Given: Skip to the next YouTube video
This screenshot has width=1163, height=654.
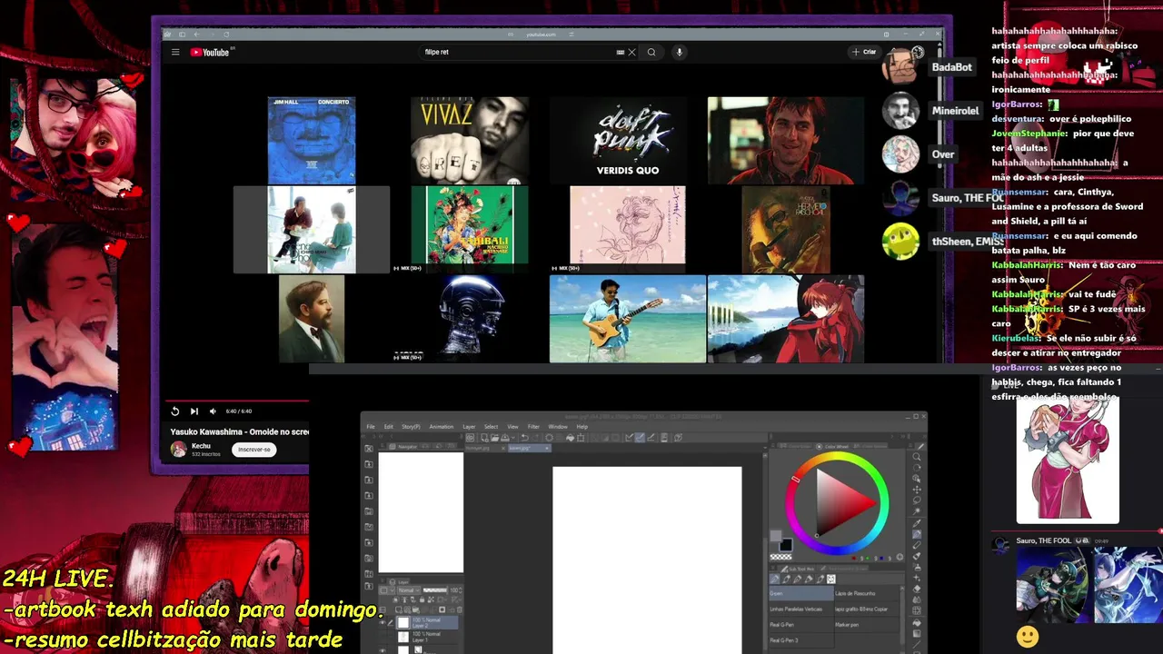Looking at the screenshot, I should click(194, 411).
